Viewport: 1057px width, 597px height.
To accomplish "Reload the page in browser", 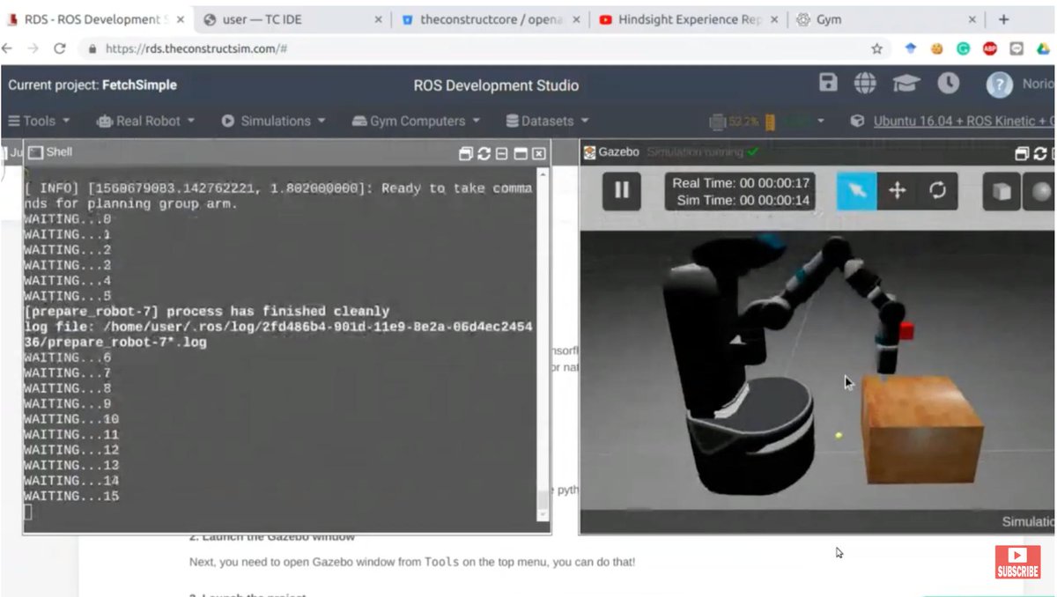I will 60,48.
